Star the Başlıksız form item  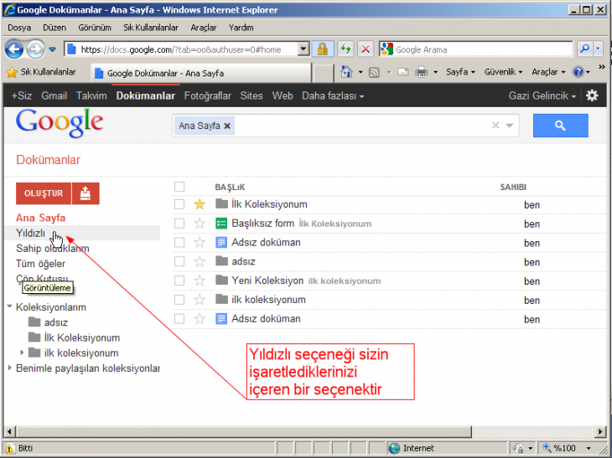(x=200, y=224)
